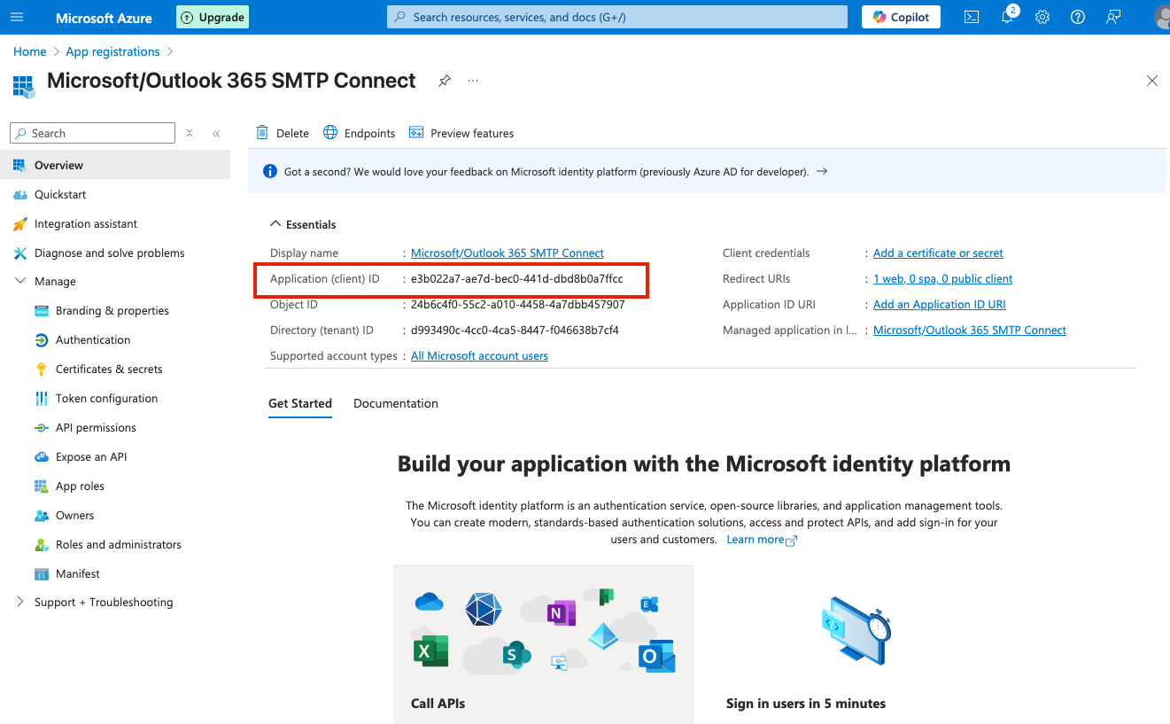Expand Support + Troubleshooting section

click(20, 602)
